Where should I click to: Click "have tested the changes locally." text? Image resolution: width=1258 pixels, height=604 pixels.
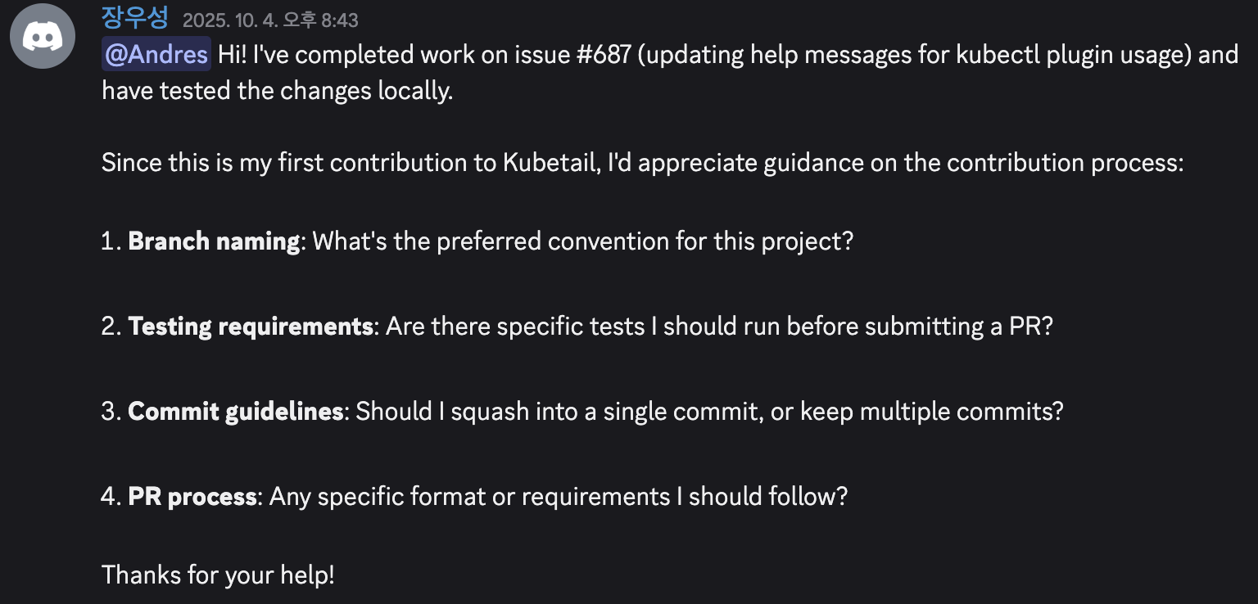click(277, 90)
